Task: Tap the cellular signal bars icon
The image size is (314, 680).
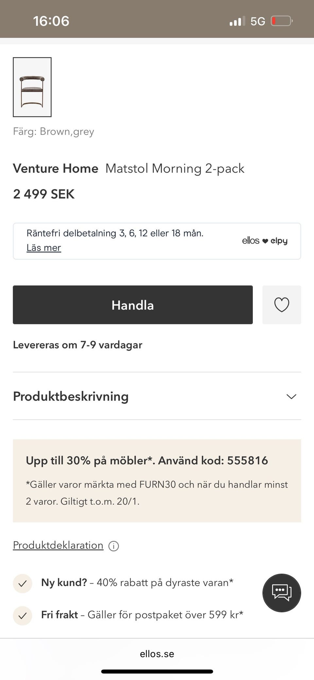Action: (x=237, y=22)
